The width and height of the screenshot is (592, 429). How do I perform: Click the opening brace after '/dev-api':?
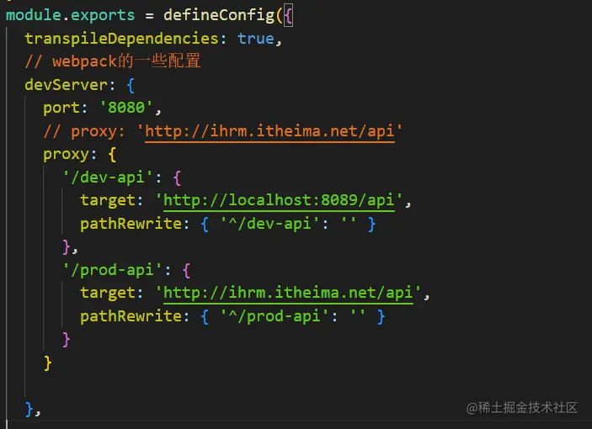[177, 178]
